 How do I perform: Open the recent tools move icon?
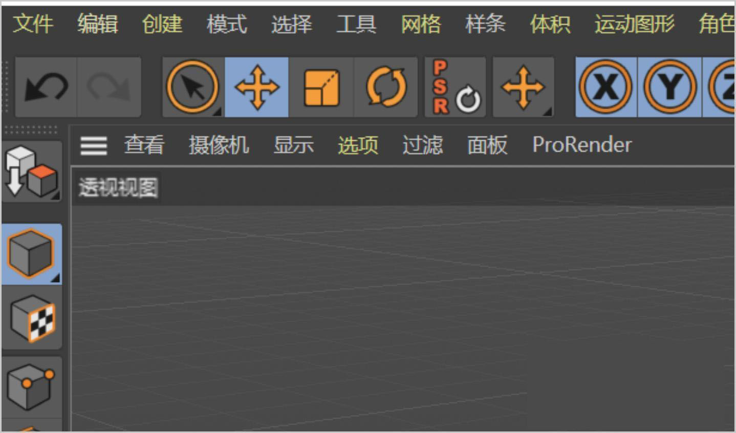point(523,87)
